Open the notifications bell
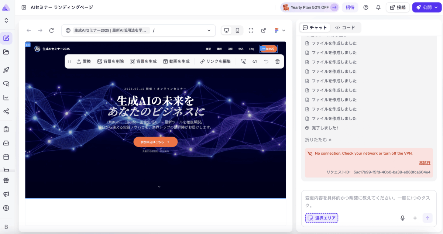The image size is (443, 234). pos(378,7)
